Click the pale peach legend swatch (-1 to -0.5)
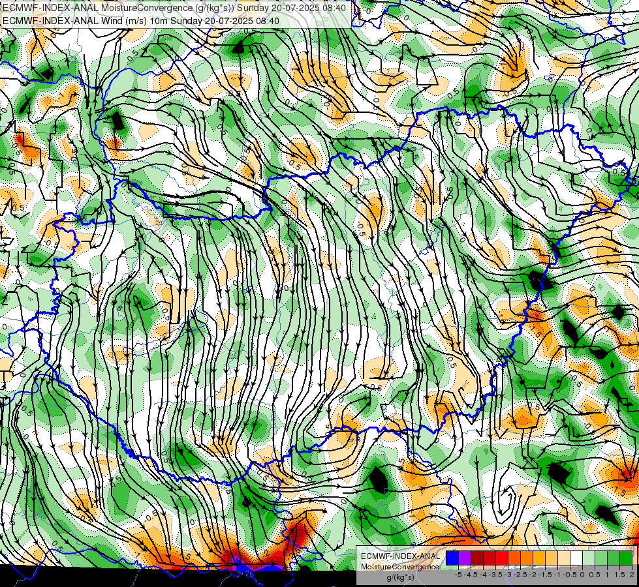 564,558
